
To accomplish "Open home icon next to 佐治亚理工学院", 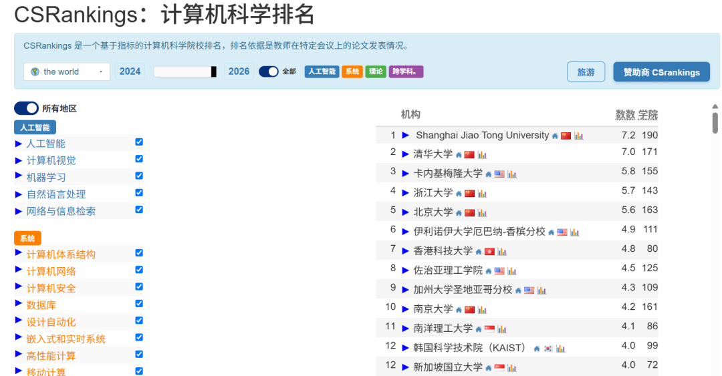I will [x=489, y=271].
